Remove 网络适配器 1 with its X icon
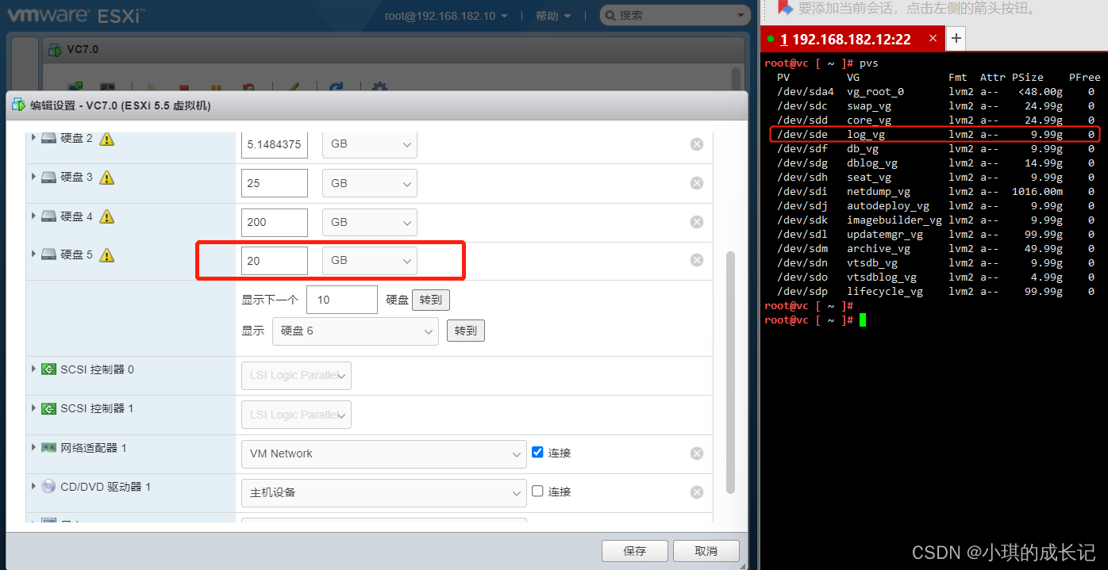 tap(697, 453)
